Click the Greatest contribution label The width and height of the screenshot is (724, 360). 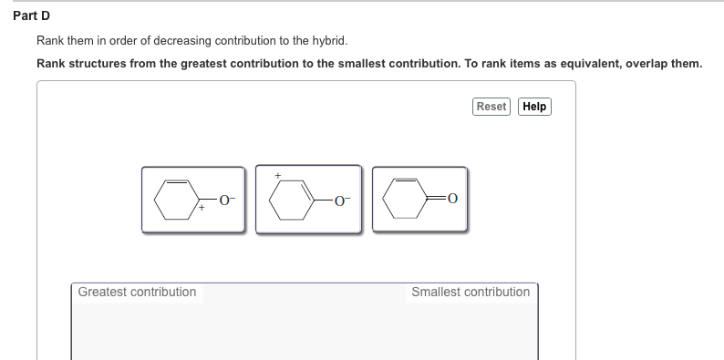click(137, 293)
